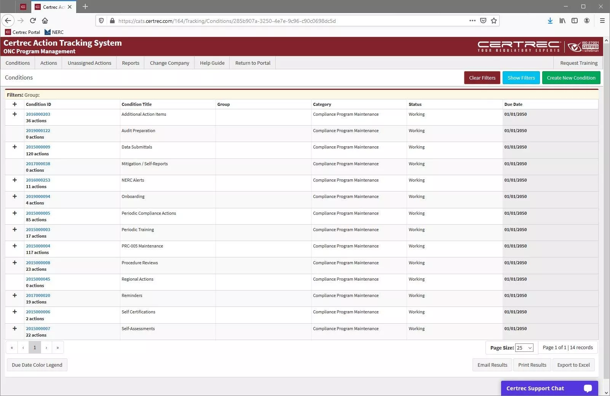The width and height of the screenshot is (610, 396).
Task: Open page actions three-dot menu
Action: [473, 21]
